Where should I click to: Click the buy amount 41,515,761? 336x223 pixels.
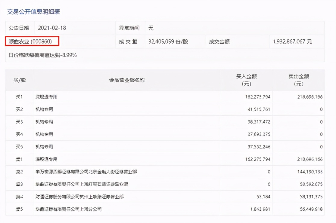click(x=259, y=109)
